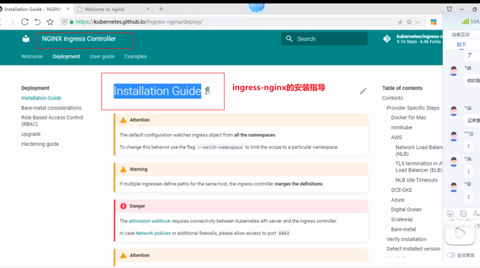Jump to Verify installation section

point(406,239)
